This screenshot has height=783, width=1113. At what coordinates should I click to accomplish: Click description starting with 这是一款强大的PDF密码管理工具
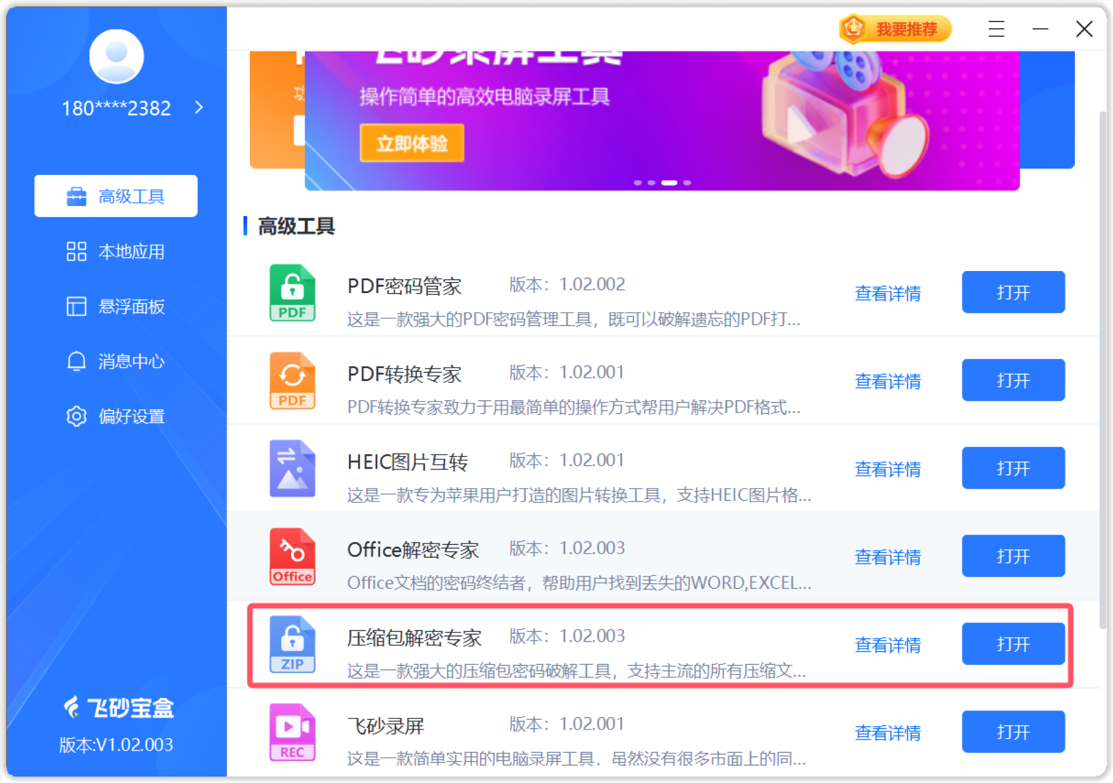[x=573, y=319]
